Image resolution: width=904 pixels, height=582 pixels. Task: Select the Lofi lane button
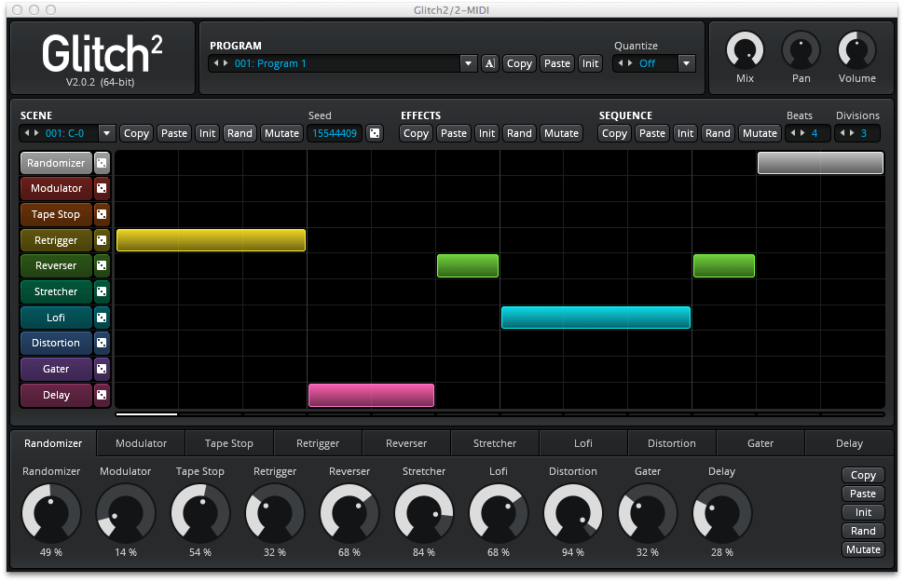(x=56, y=318)
